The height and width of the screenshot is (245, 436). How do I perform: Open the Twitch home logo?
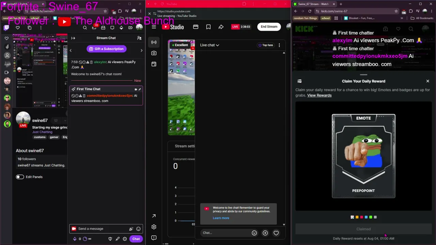6,28
